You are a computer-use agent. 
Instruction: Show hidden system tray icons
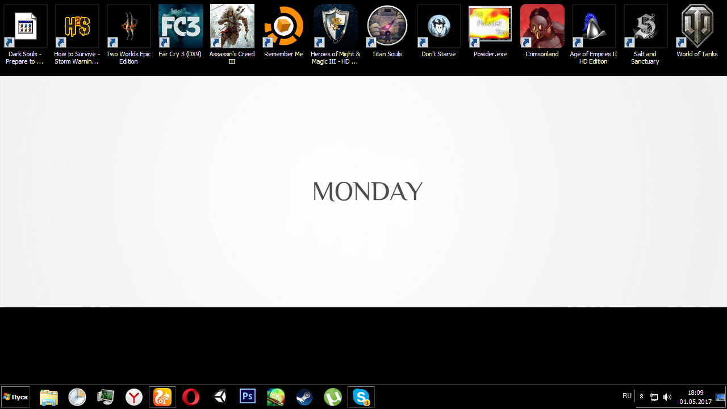click(641, 397)
